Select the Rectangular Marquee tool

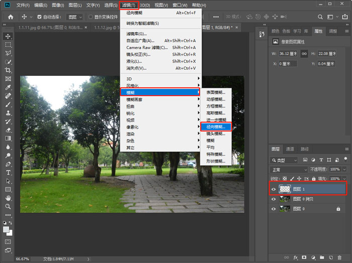tap(8, 45)
